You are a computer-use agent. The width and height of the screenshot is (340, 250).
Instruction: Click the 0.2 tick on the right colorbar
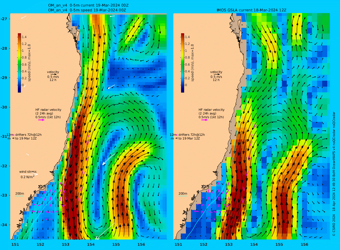(188, 78)
